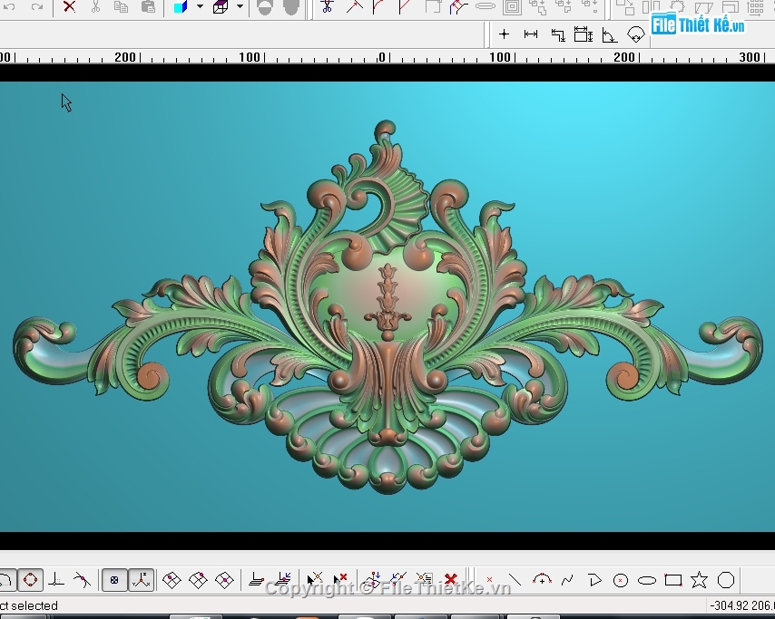
Task: Click the blue scissors trim tool
Action: point(327,7)
